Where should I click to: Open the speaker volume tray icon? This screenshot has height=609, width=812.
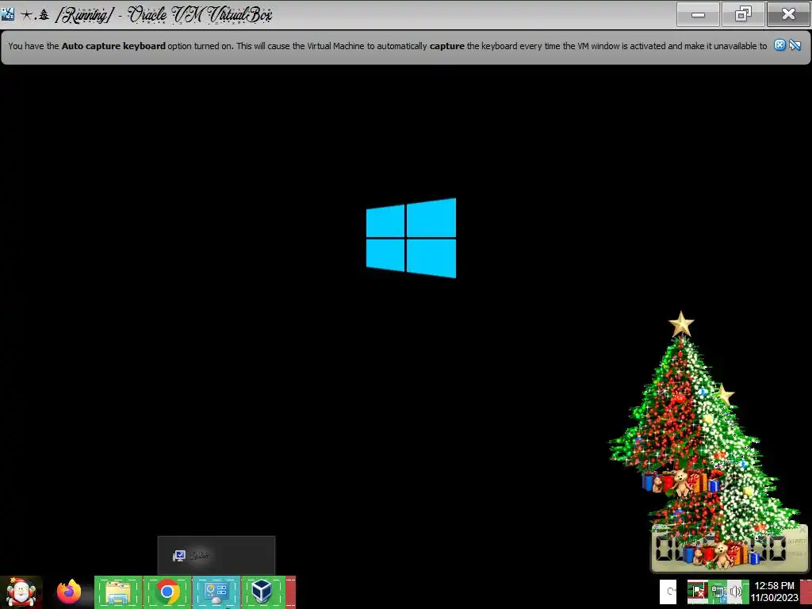tap(737, 592)
